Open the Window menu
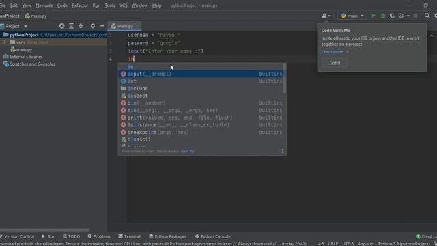The width and height of the screenshot is (437, 246). (139, 5)
